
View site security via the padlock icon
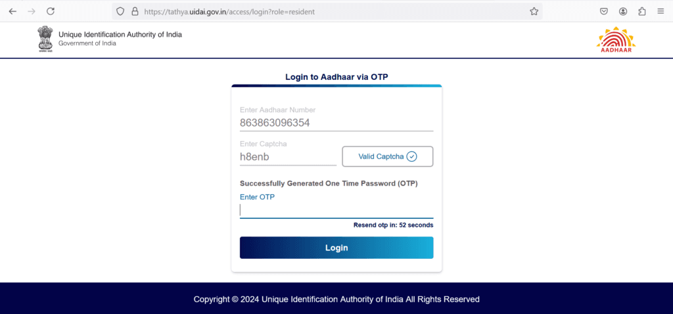[x=135, y=12]
